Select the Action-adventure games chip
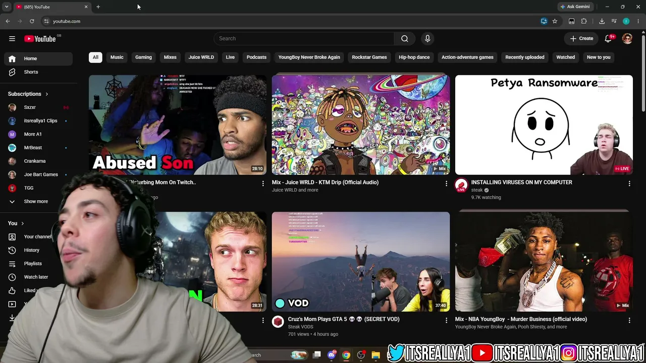This screenshot has width=646, height=363. 467,57
